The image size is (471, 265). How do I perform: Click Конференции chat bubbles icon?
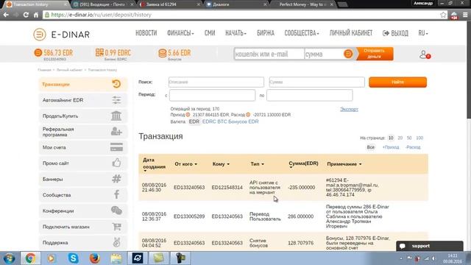[x=116, y=211]
